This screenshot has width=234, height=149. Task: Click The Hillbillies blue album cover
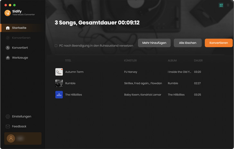tap(59, 95)
